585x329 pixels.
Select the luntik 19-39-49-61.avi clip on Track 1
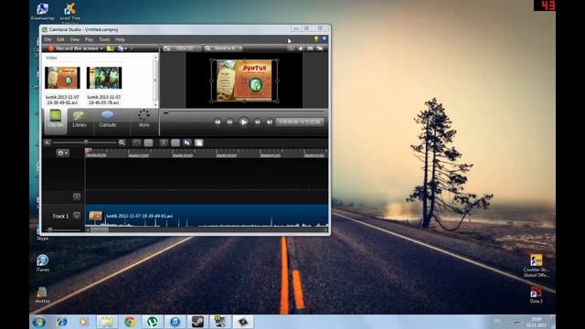pos(207,216)
